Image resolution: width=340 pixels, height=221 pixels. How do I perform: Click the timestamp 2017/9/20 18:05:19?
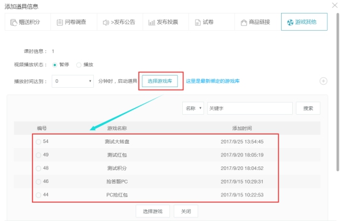pyautogui.click(x=242, y=155)
